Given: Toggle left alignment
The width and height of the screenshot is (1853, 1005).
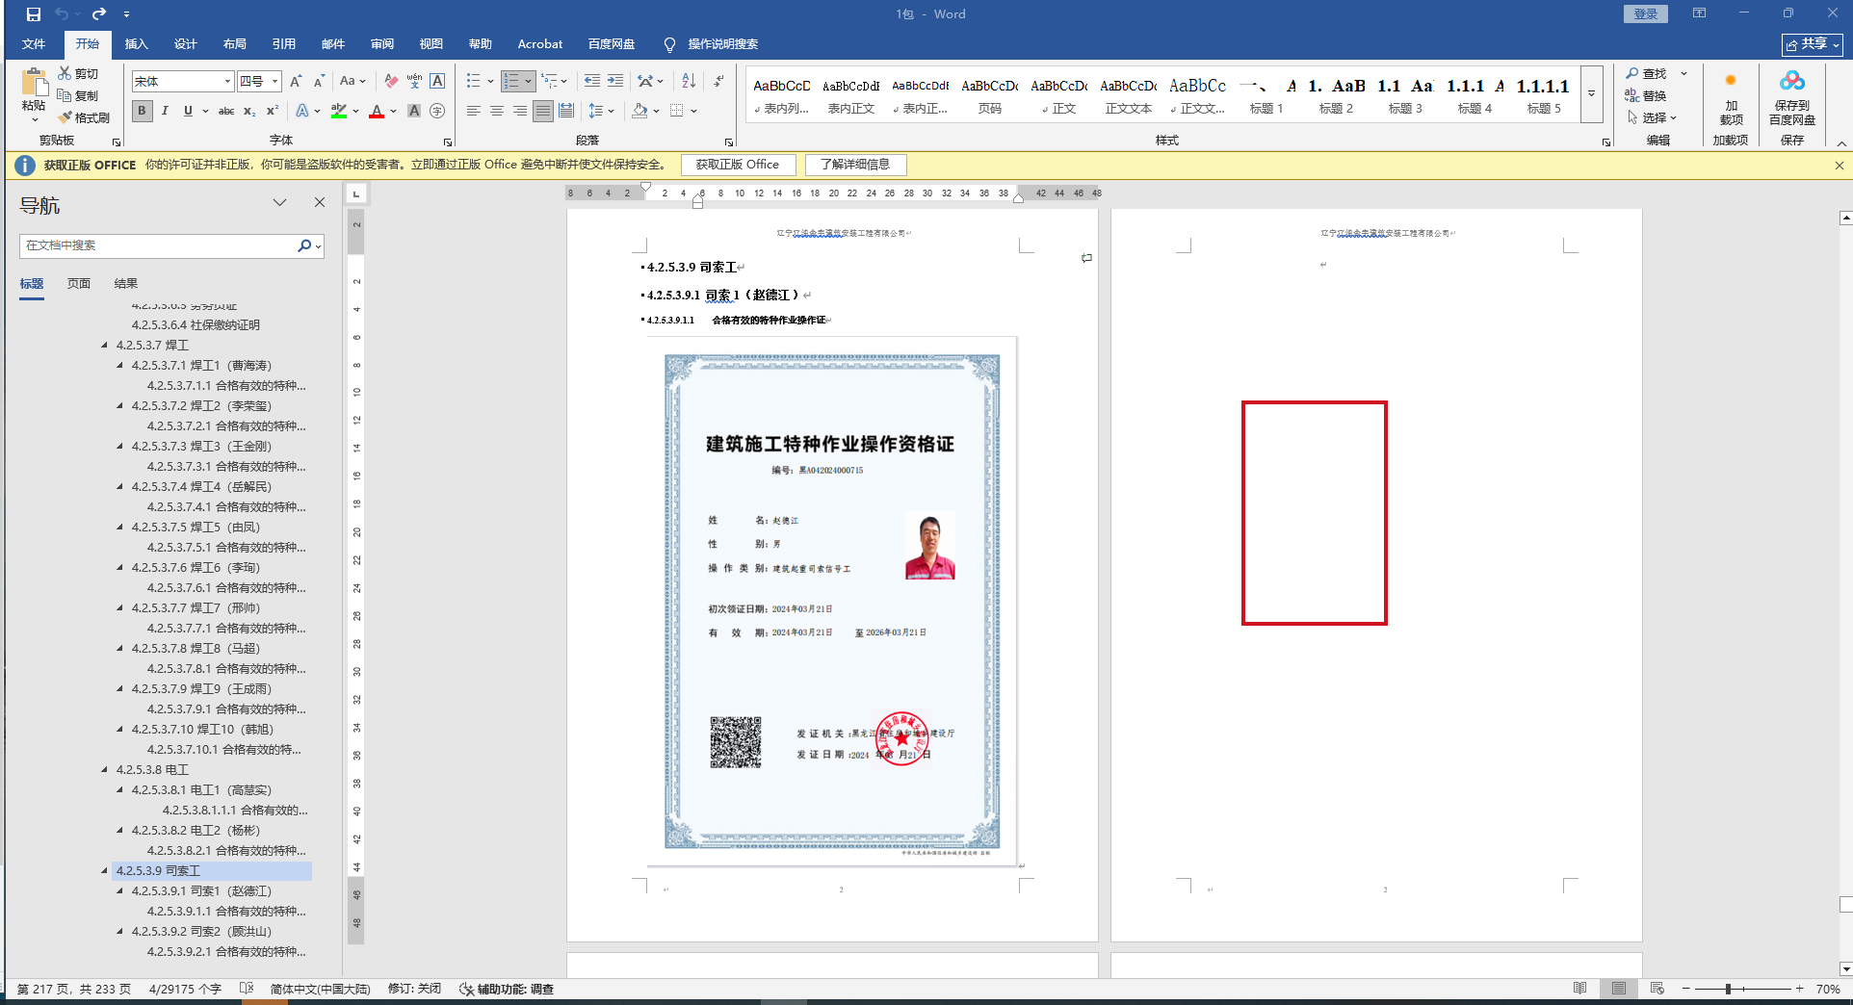Looking at the screenshot, I should (x=474, y=111).
